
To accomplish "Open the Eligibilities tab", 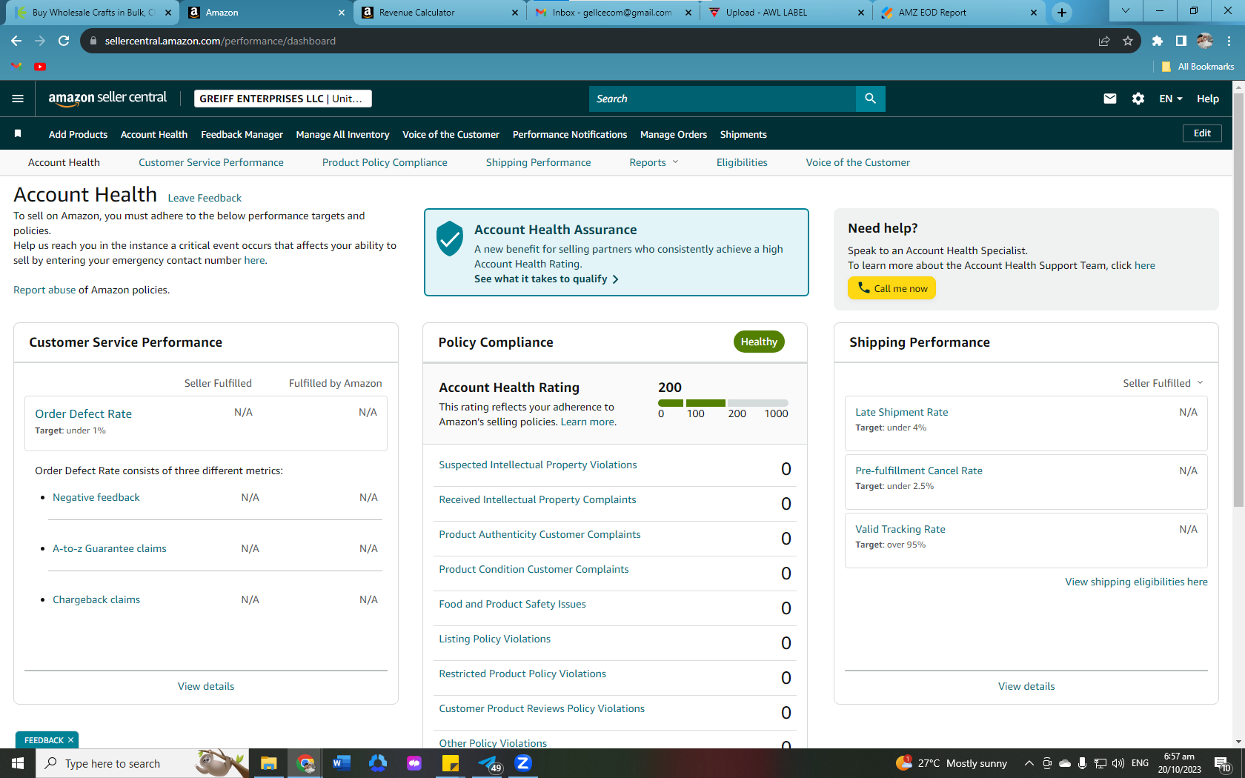I will [742, 162].
